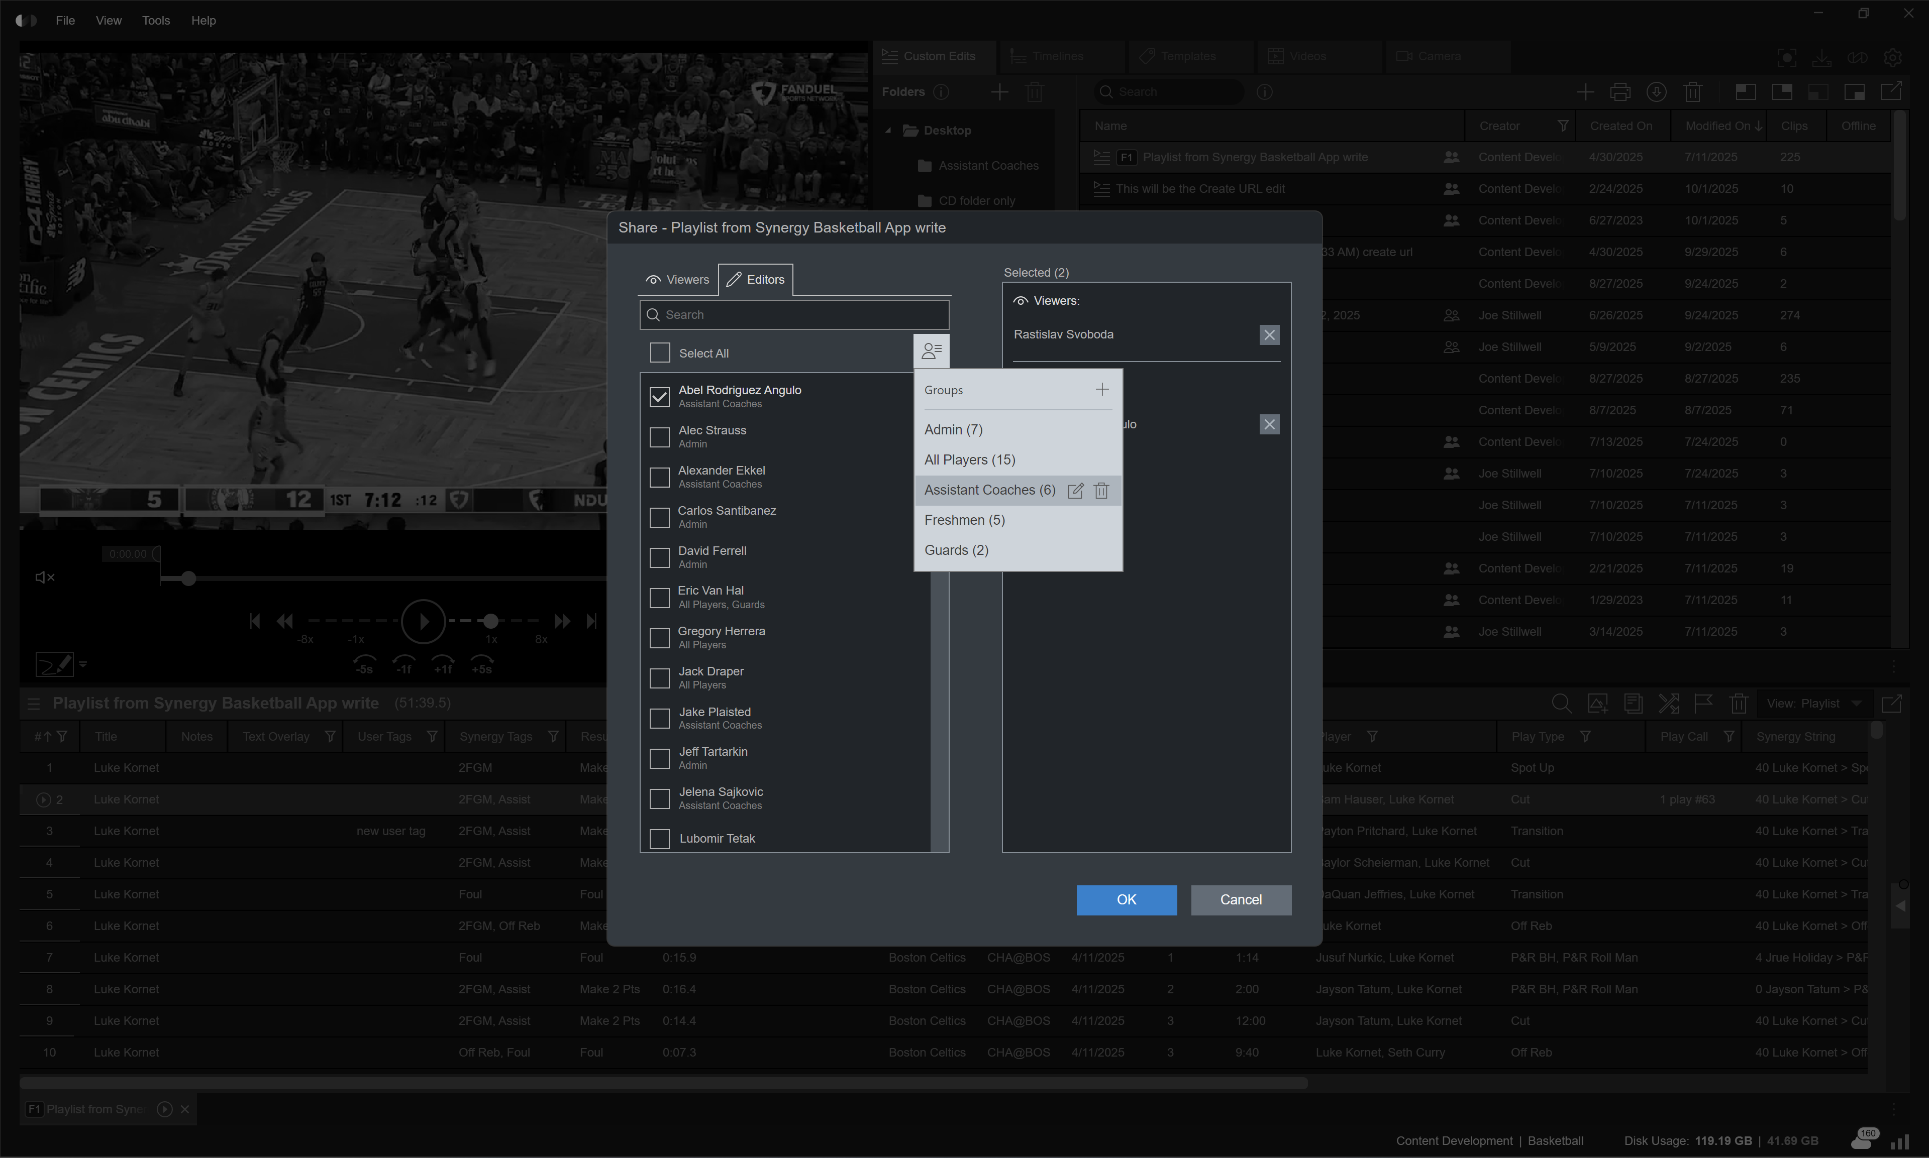Image resolution: width=1929 pixels, height=1158 pixels.
Task: Remove Rastislav Svoboda from viewers
Action: pyautogui.click(x=1269, y=335)
